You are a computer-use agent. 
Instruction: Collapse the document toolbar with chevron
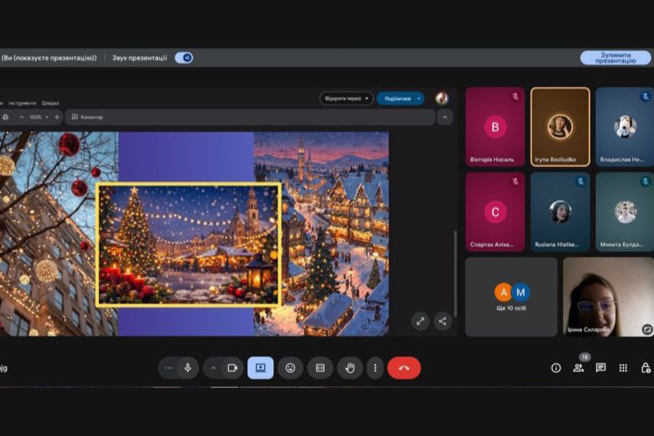(x=445, y=117)
